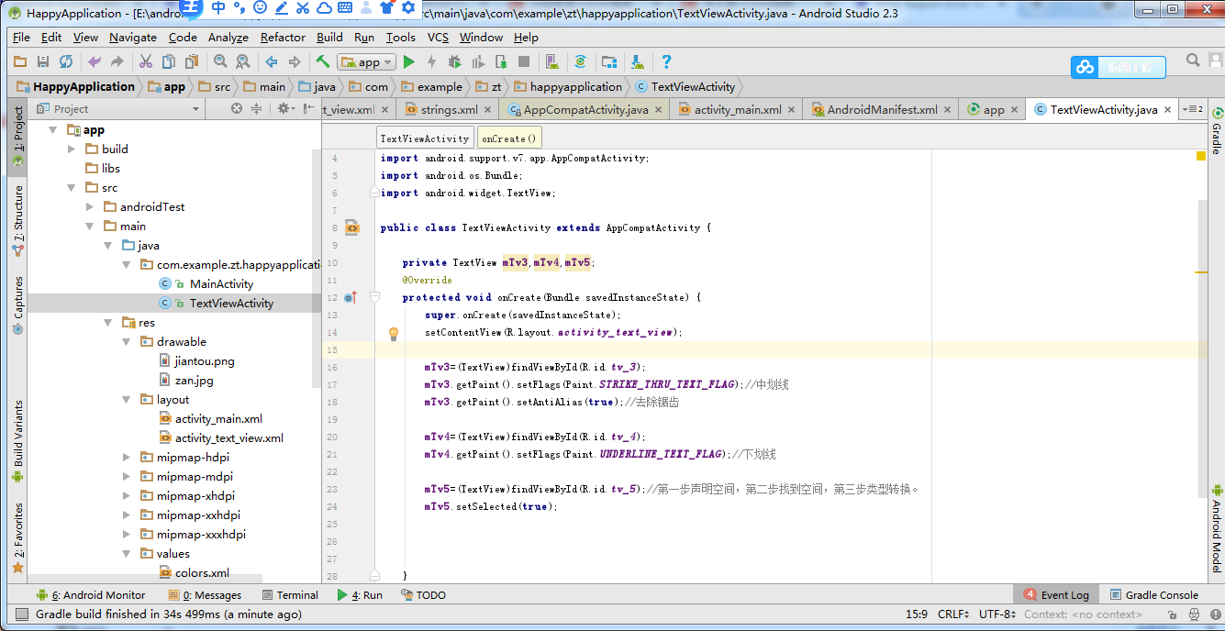Open the Analyze menu
This screenshot has height=631, width=1225.
228,37
